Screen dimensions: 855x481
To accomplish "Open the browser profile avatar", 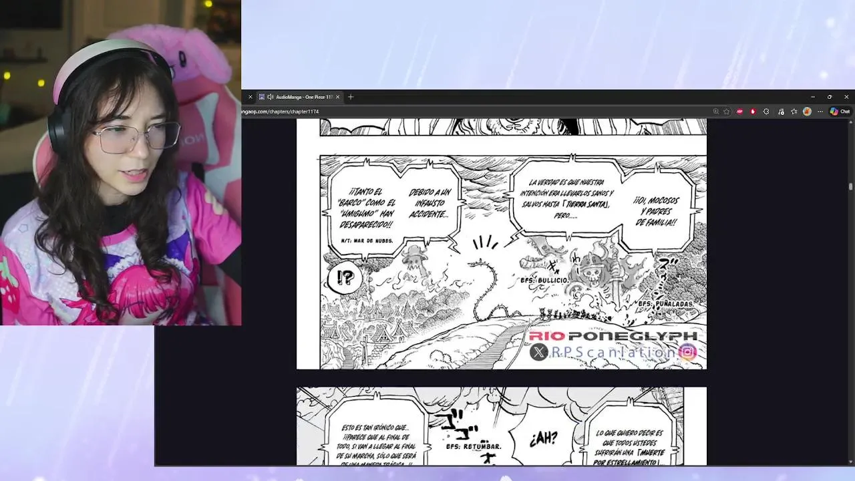I will point(807,112).
